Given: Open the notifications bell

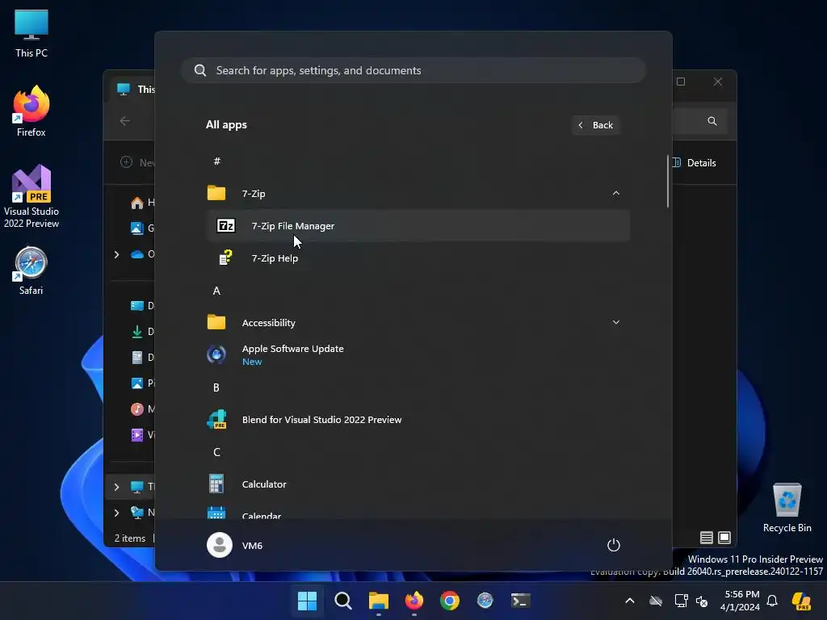Looking at the screenshot, I should [772, 601].
